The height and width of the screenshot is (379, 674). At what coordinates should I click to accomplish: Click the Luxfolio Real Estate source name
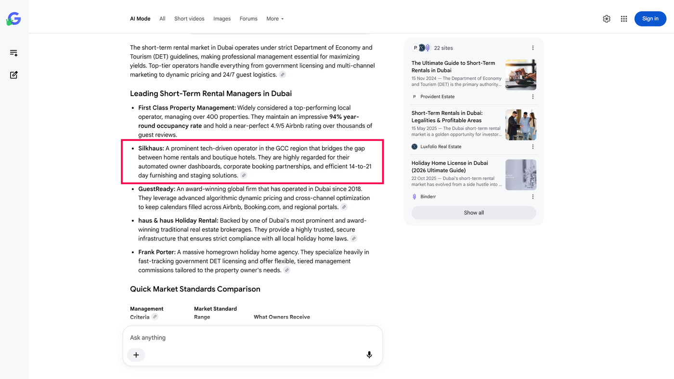coord(441,147)
